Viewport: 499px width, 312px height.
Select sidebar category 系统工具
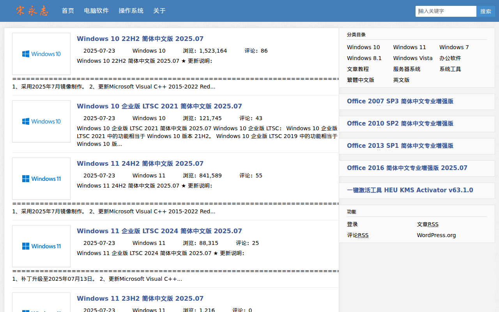(450, 69)
